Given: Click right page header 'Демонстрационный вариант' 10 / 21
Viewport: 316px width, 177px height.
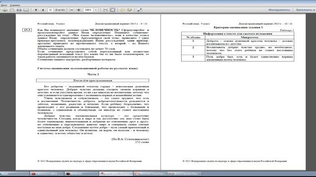Looking at the screenshot, I should (265, 24).
